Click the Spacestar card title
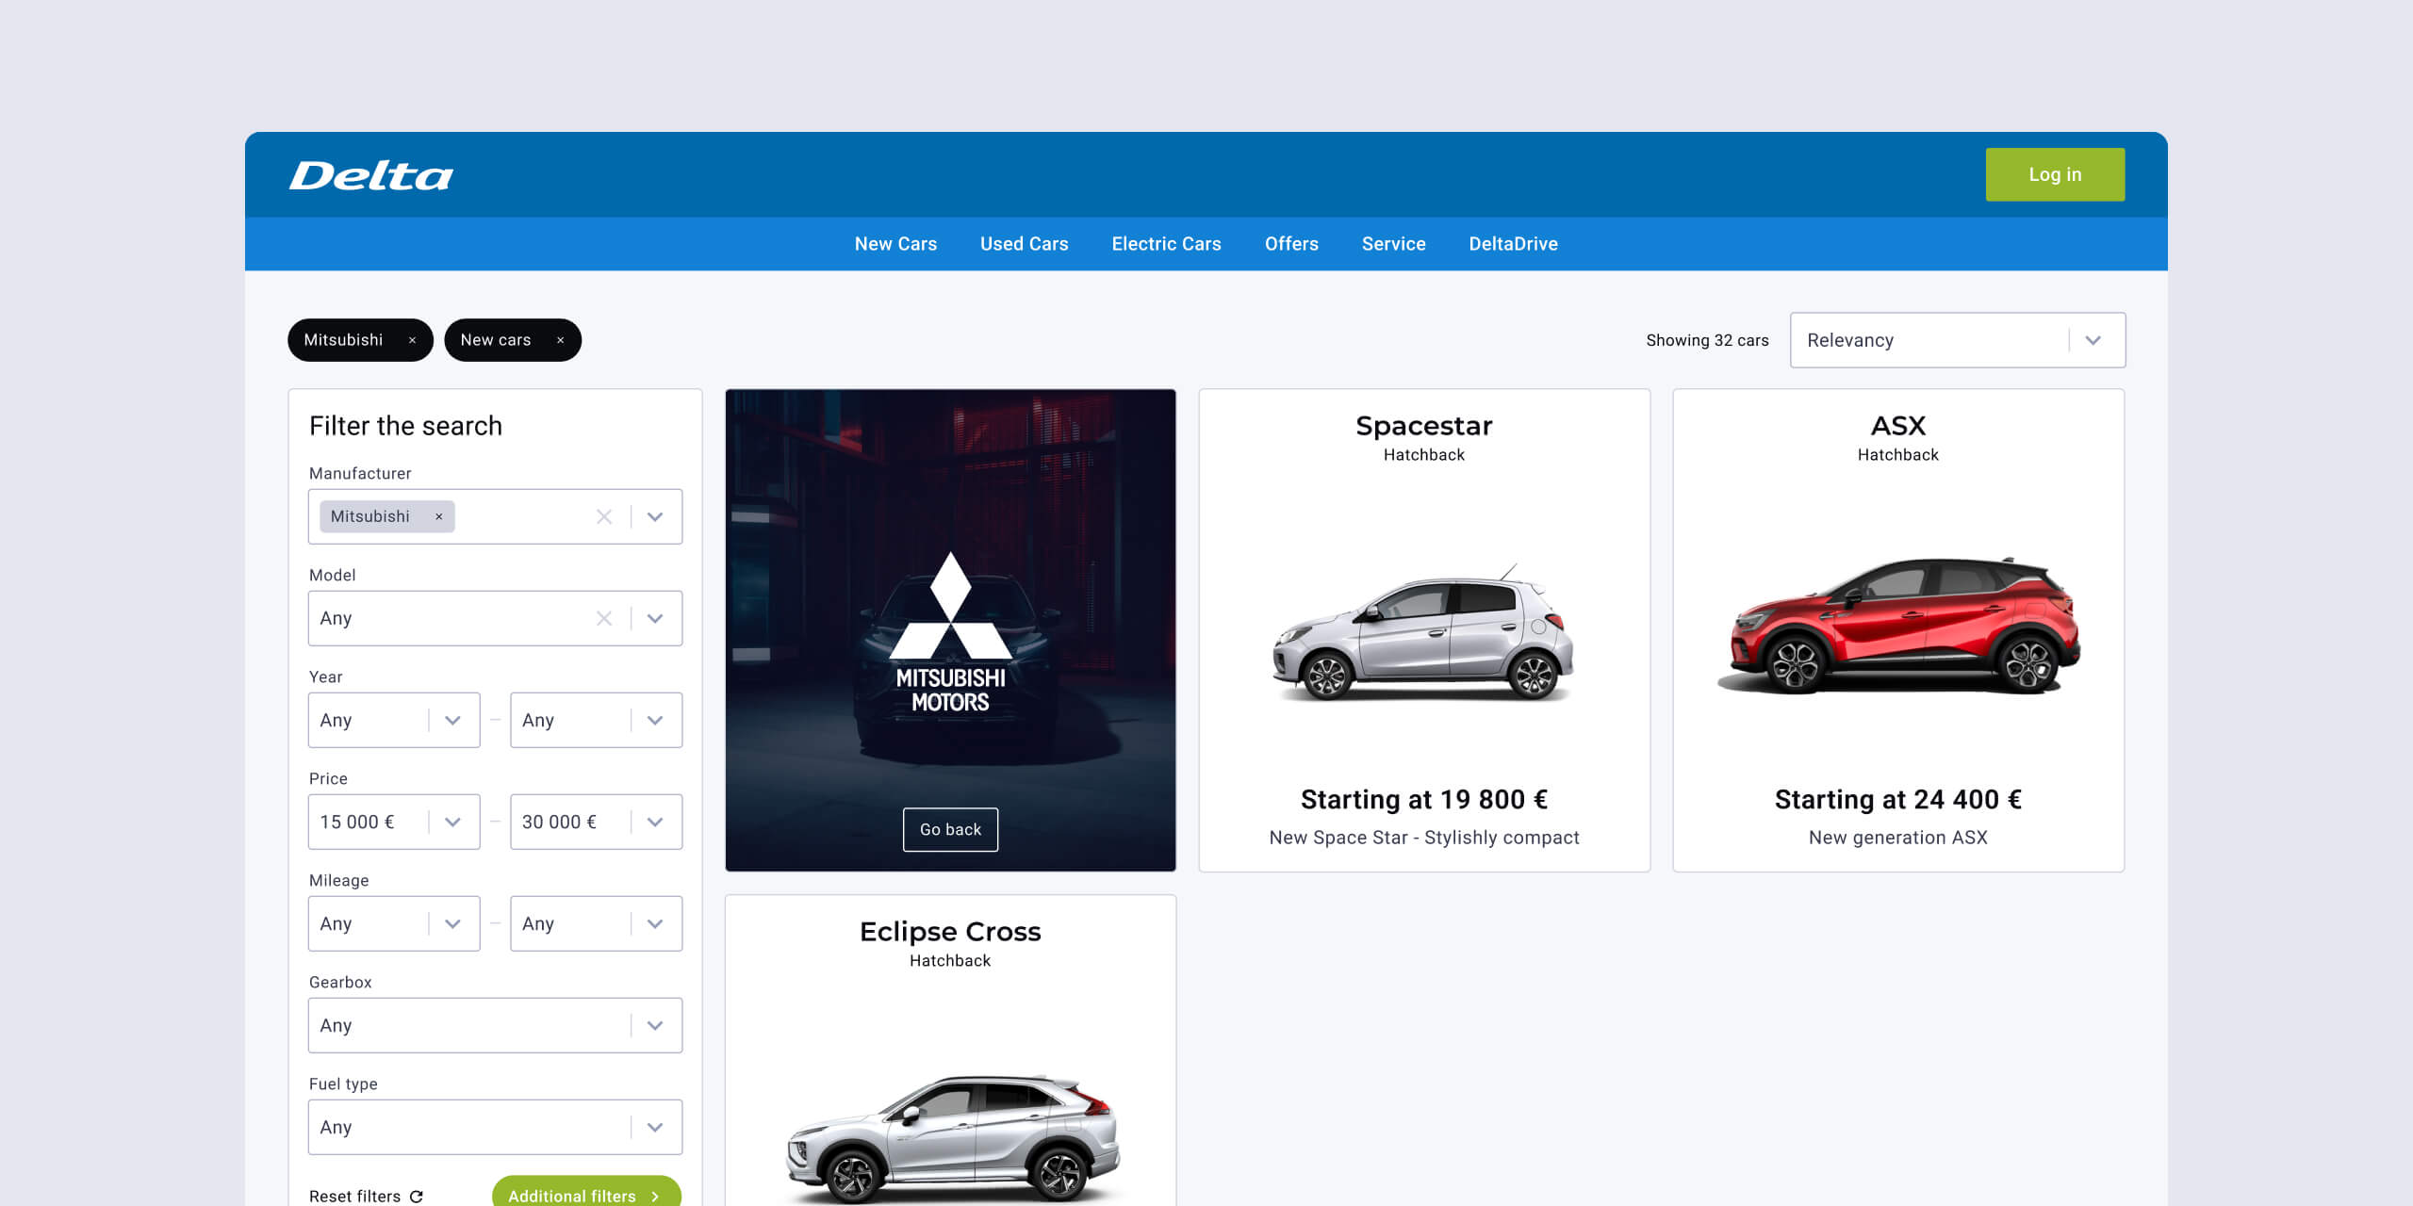Image resolution: width=2413 pixels, height=1206 pixels. (x=1423, y=426)
